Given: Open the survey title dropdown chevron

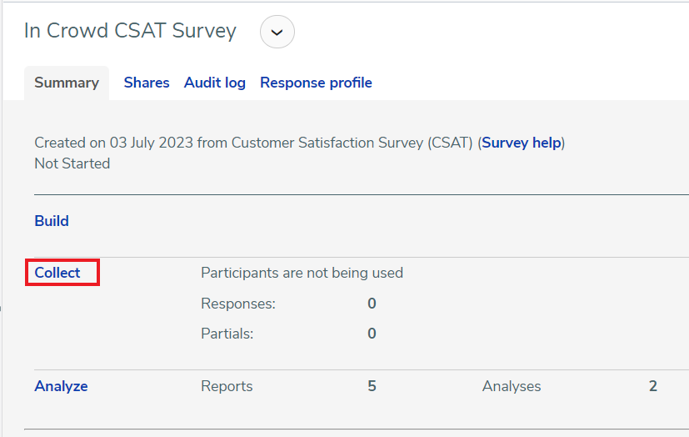Looking at the screenshot, I should 277,33.
